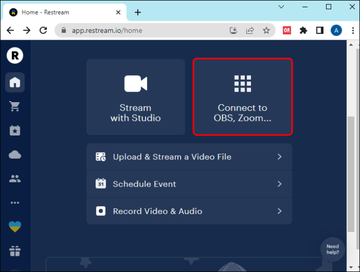Open the shopping cart sidebar icon
The width and height of the screenshot is (360, 272).
pos(15,106)
